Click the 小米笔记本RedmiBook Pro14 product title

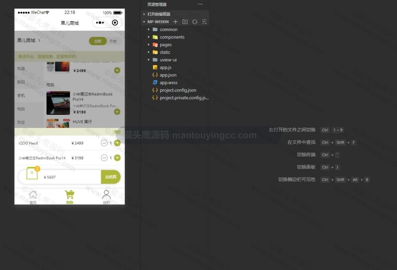coord(93,97)
